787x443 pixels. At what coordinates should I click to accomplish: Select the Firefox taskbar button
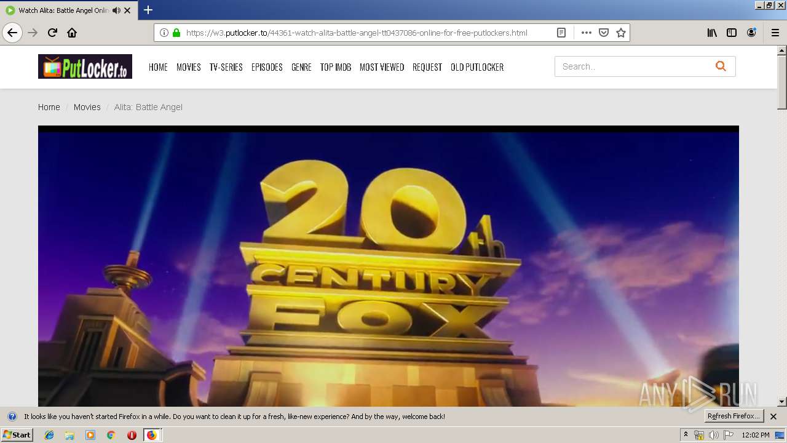click(152, 435)
